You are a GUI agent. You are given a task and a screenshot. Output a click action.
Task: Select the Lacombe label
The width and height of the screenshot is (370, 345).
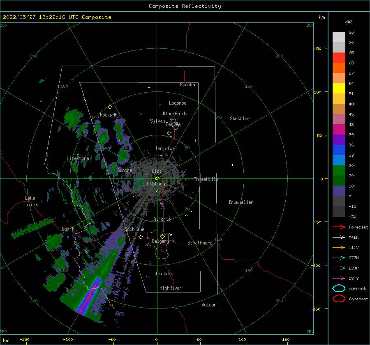pyautogui.click(x=178, y=103)
